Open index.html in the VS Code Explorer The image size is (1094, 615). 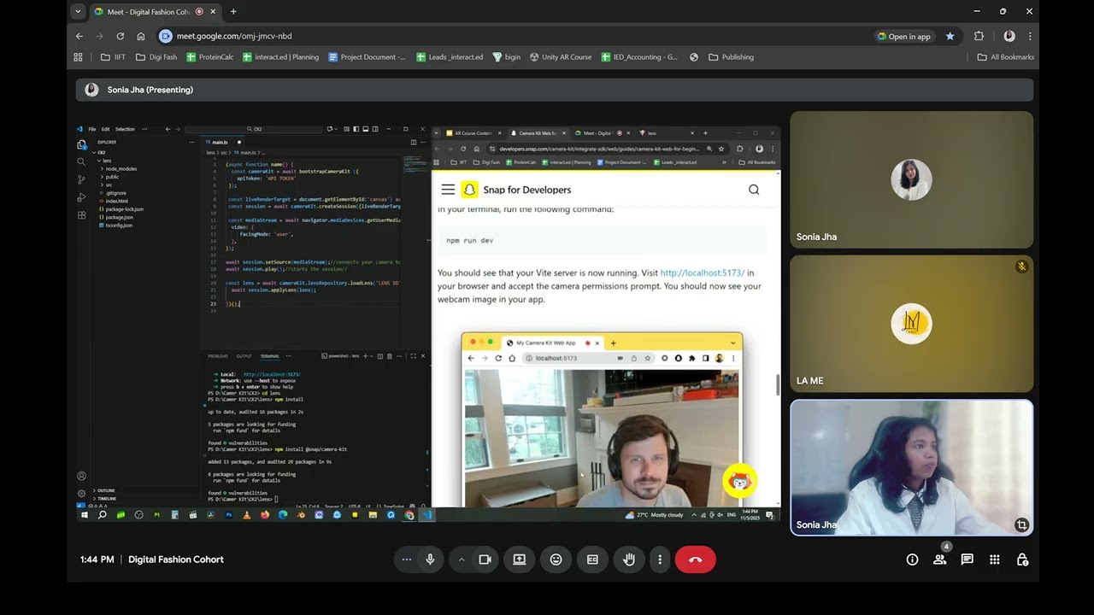(115, 201)
